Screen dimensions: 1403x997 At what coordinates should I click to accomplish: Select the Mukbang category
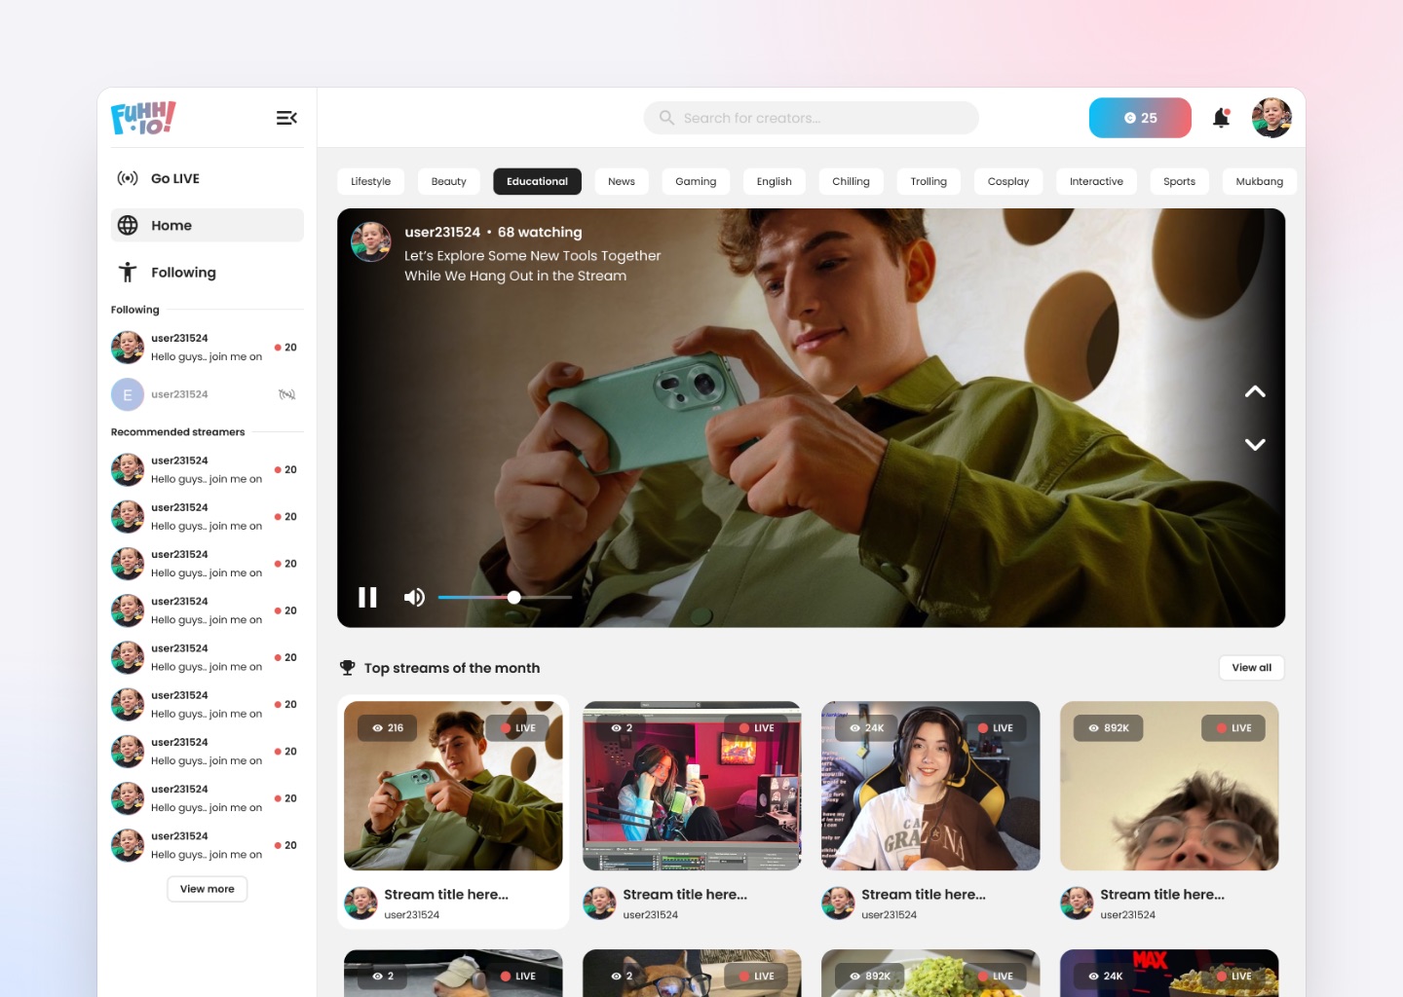1259,181
